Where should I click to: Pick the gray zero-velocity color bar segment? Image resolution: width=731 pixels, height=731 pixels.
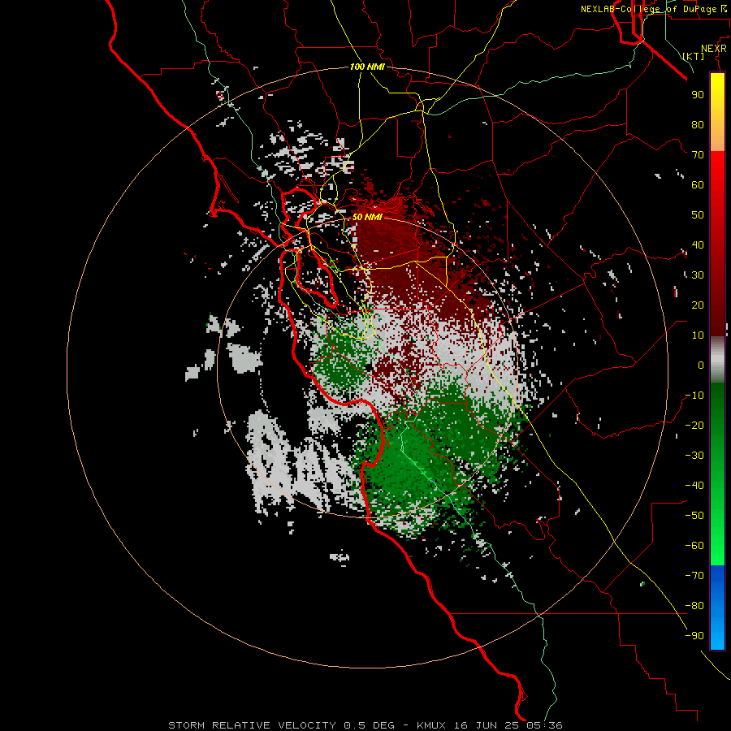tap(717, 360)
